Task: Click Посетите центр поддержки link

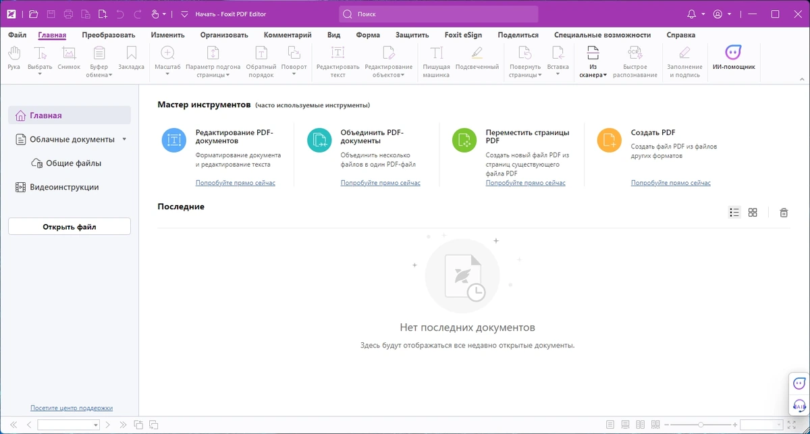Action: click(72, 408)
